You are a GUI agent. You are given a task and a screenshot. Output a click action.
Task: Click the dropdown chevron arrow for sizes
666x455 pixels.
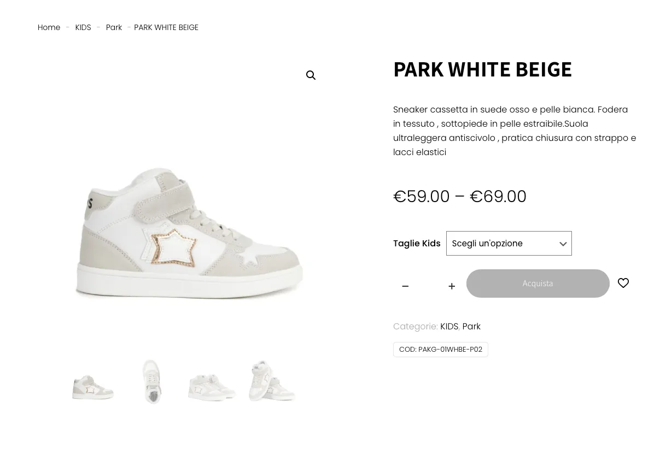point(563,244)
